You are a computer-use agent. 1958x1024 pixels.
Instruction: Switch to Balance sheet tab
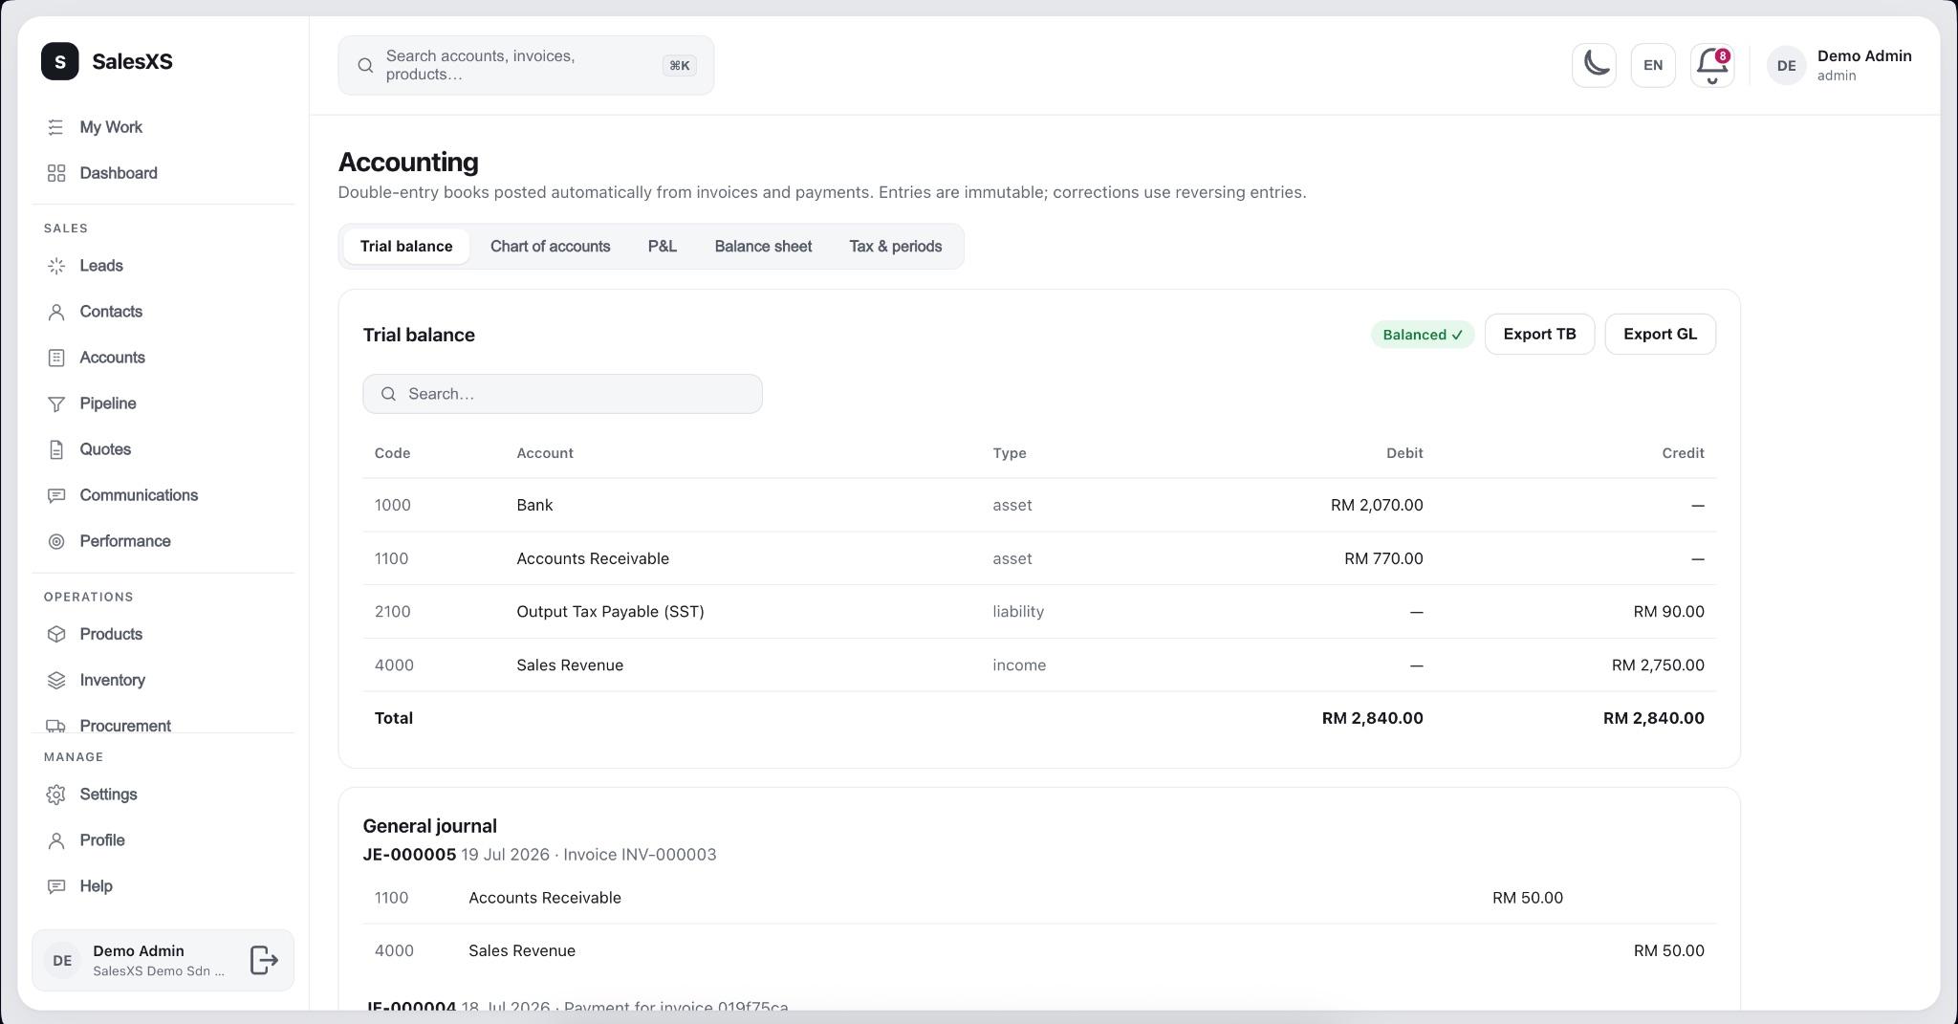[x=763, y=247]
